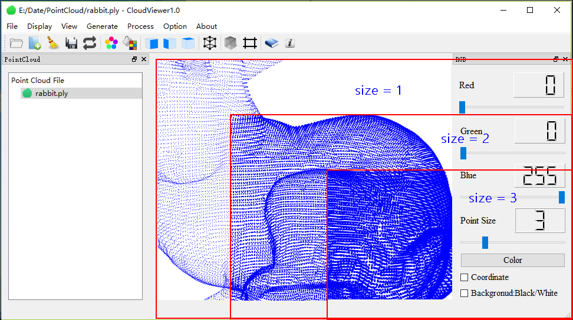The height and width of the screenshot is (320, 573).
Task: Open the point cloud color palette icon
Action: pyautogui.click(x=111, y=43)
